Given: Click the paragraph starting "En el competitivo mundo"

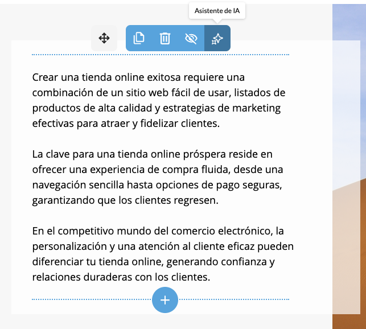Looking at the screenshot, I should click(162, 254).
